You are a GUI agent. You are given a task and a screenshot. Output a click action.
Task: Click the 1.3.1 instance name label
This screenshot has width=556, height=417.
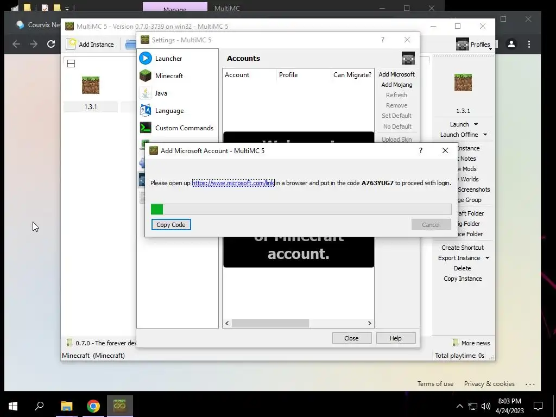(91, 107)
